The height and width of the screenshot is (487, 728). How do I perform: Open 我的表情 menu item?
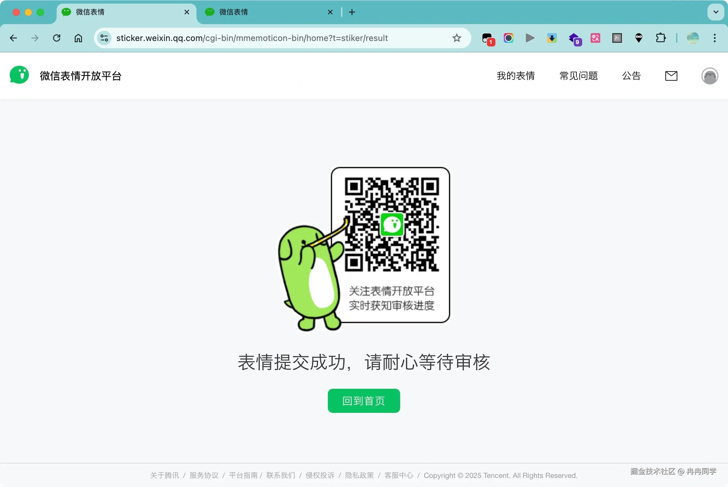[x=516, y=76]
